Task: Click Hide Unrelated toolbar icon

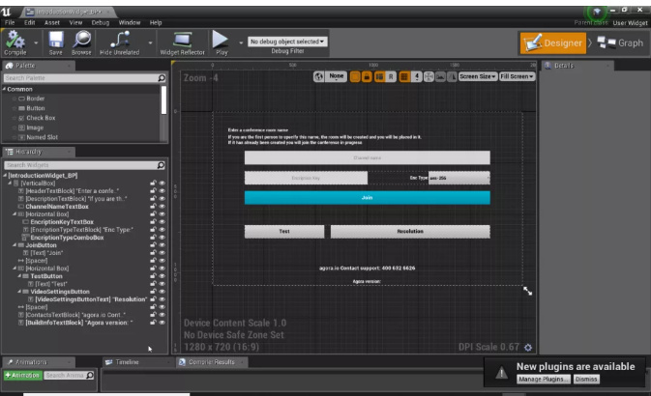Action: coord(120,41)
